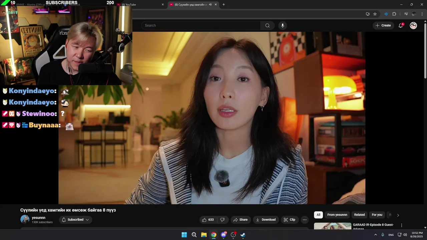Open the Subscribed notification dropdown
The image size is (427, 240).
point(76,220)
